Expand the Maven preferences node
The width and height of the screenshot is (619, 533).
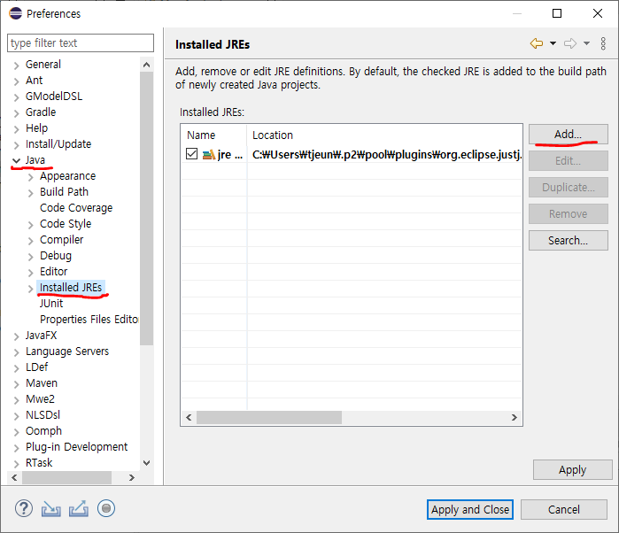(16, 383)
